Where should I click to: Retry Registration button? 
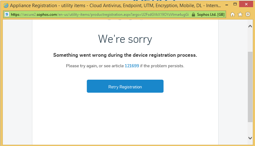(125, 86)
